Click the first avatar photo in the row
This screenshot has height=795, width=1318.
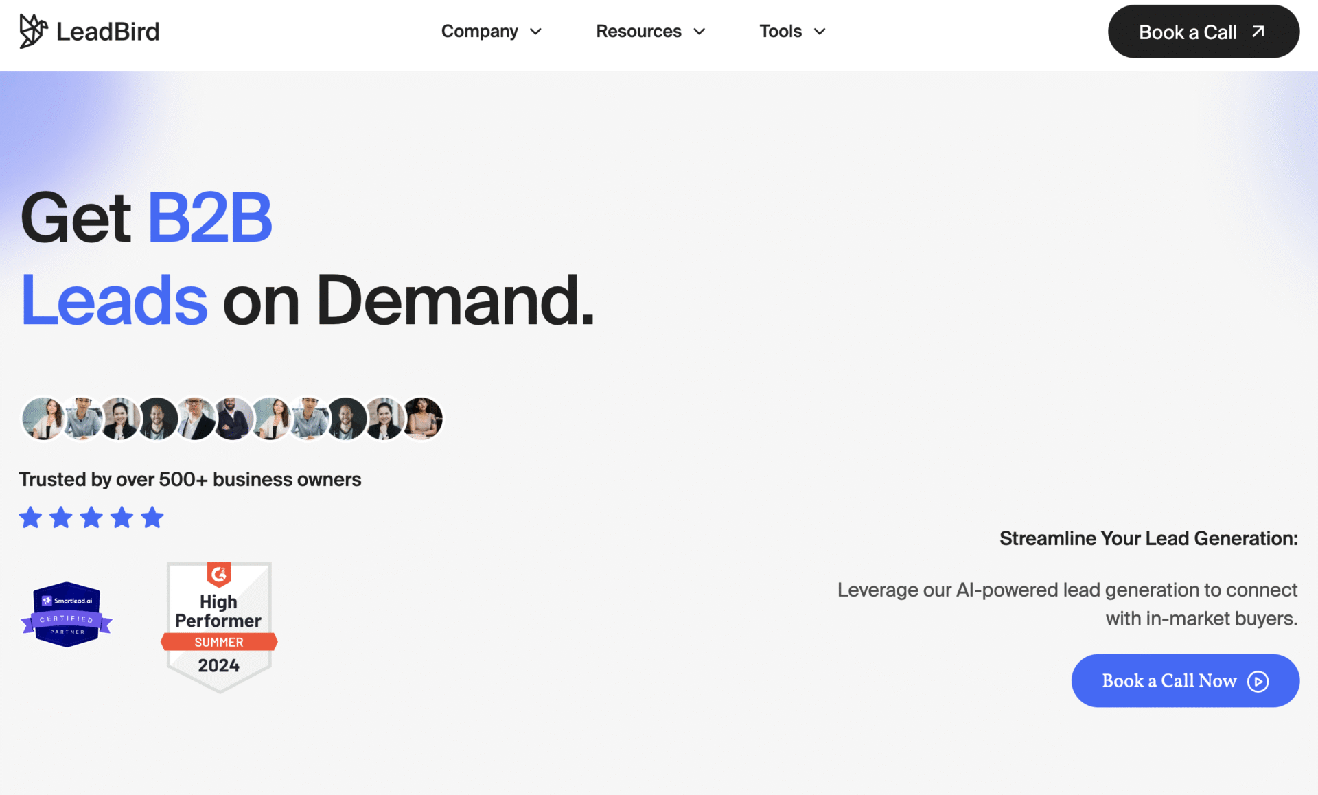point(43,418)
